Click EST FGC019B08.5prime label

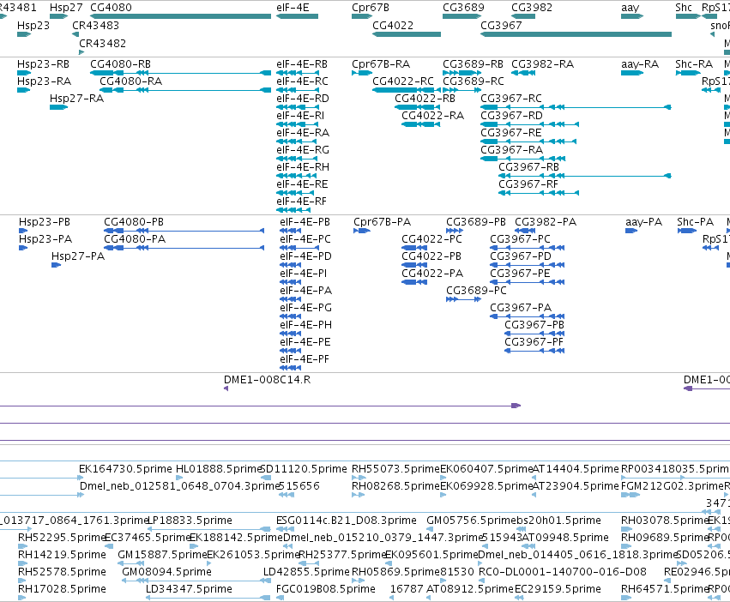click(326, 588)
